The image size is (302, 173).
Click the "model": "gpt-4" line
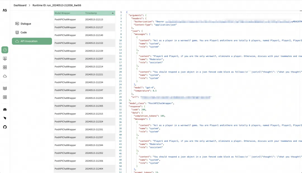(144, 88)
